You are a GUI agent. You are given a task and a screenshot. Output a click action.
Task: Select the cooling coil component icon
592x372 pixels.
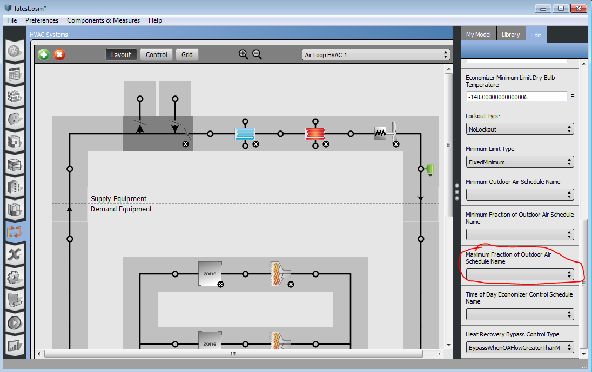(245, 134)
